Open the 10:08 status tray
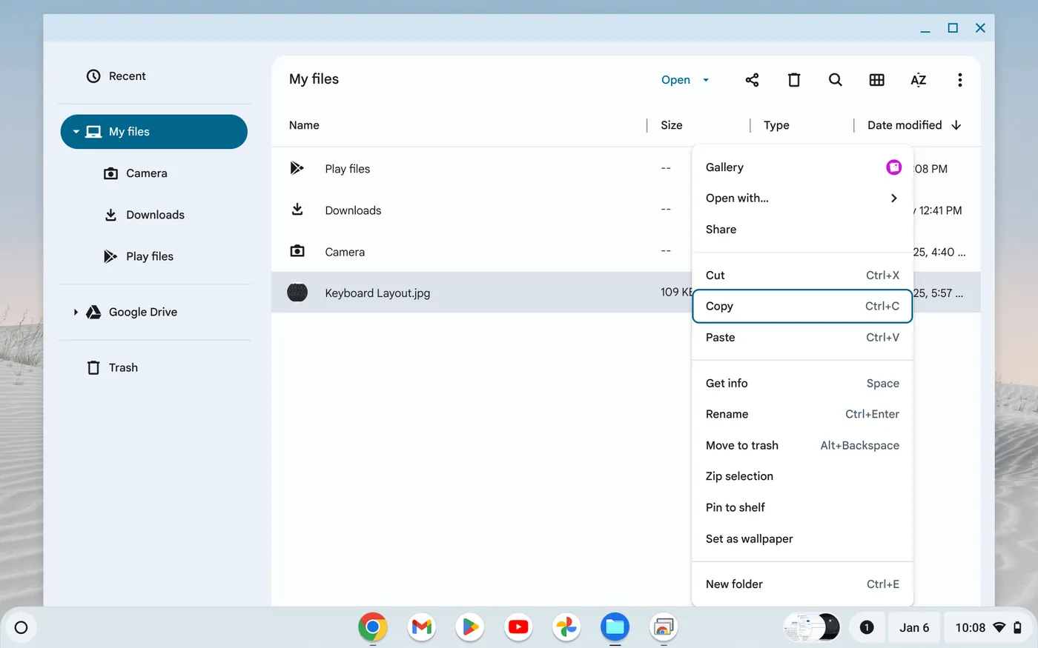Screen dimensions: 1038x648 click(988, 627)
